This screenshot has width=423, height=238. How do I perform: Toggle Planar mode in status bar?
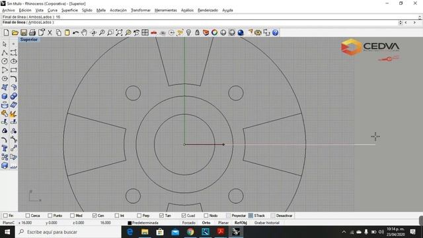click(223, 223)
